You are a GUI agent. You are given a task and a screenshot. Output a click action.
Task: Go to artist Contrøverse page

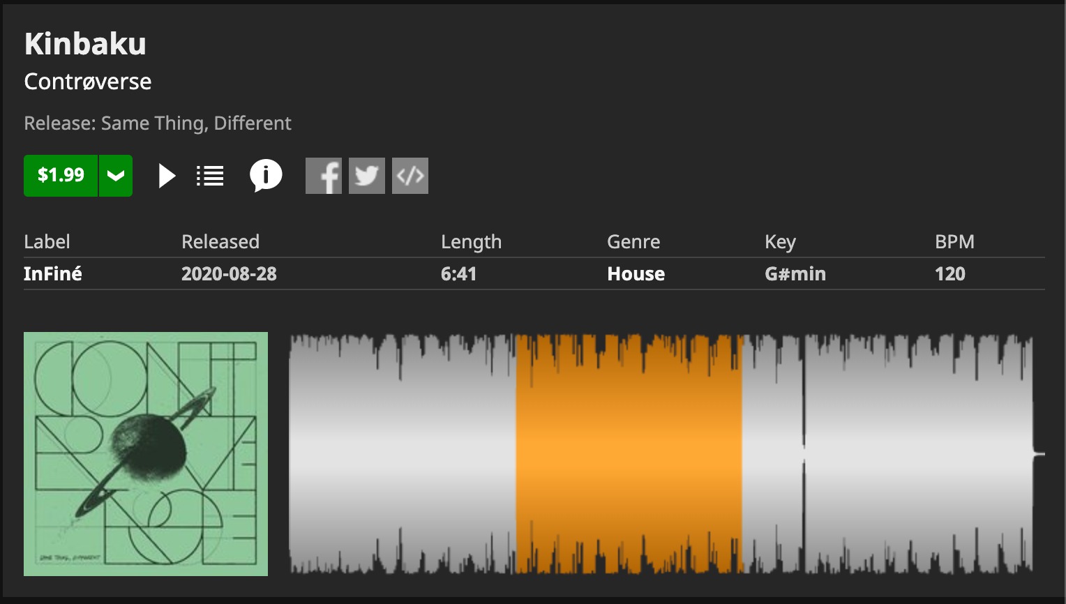click(88, 82)
